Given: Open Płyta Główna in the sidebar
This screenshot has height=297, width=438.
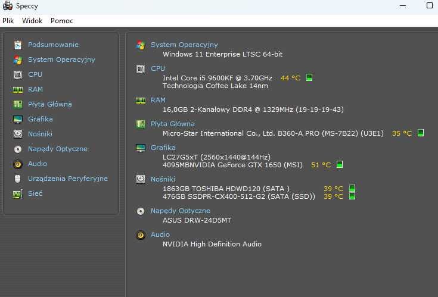Looking at the screenshot, I should click(x=50, y=104).
